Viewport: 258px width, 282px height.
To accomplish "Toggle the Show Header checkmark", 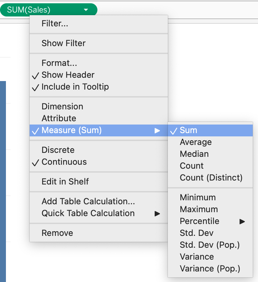I will [68, 75].
